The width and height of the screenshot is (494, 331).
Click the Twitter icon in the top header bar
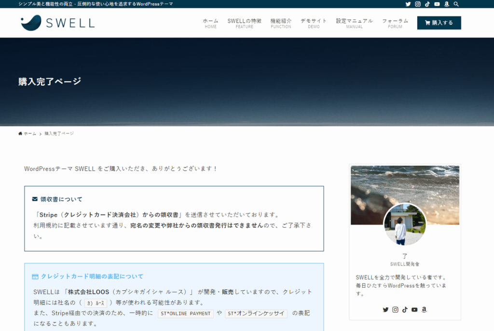[408, 4]
